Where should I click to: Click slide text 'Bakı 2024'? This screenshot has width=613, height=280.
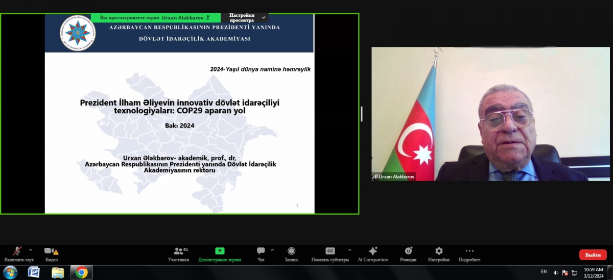(x=180, y=125)
